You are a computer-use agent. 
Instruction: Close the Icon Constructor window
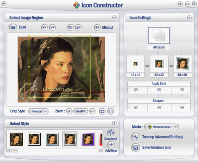point(194,4)
